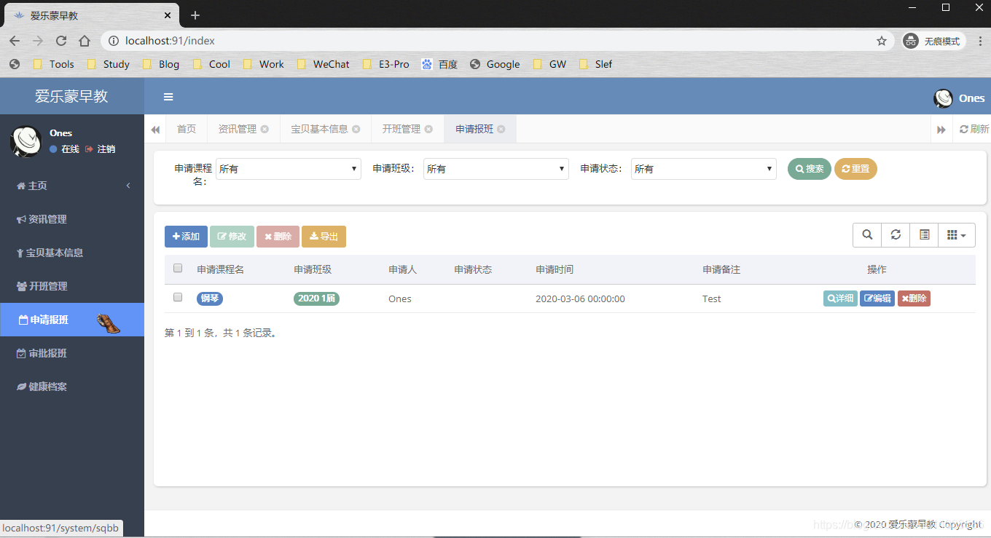Click the 注销 logout link
Image resolution: width=991 pixels, height=538 pixels.
pyautogui.click(x=101, y=149)
